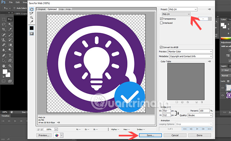Viewport: 231px width, 141px height.
Task: Select the Blur tool
Action: [4, 50]
